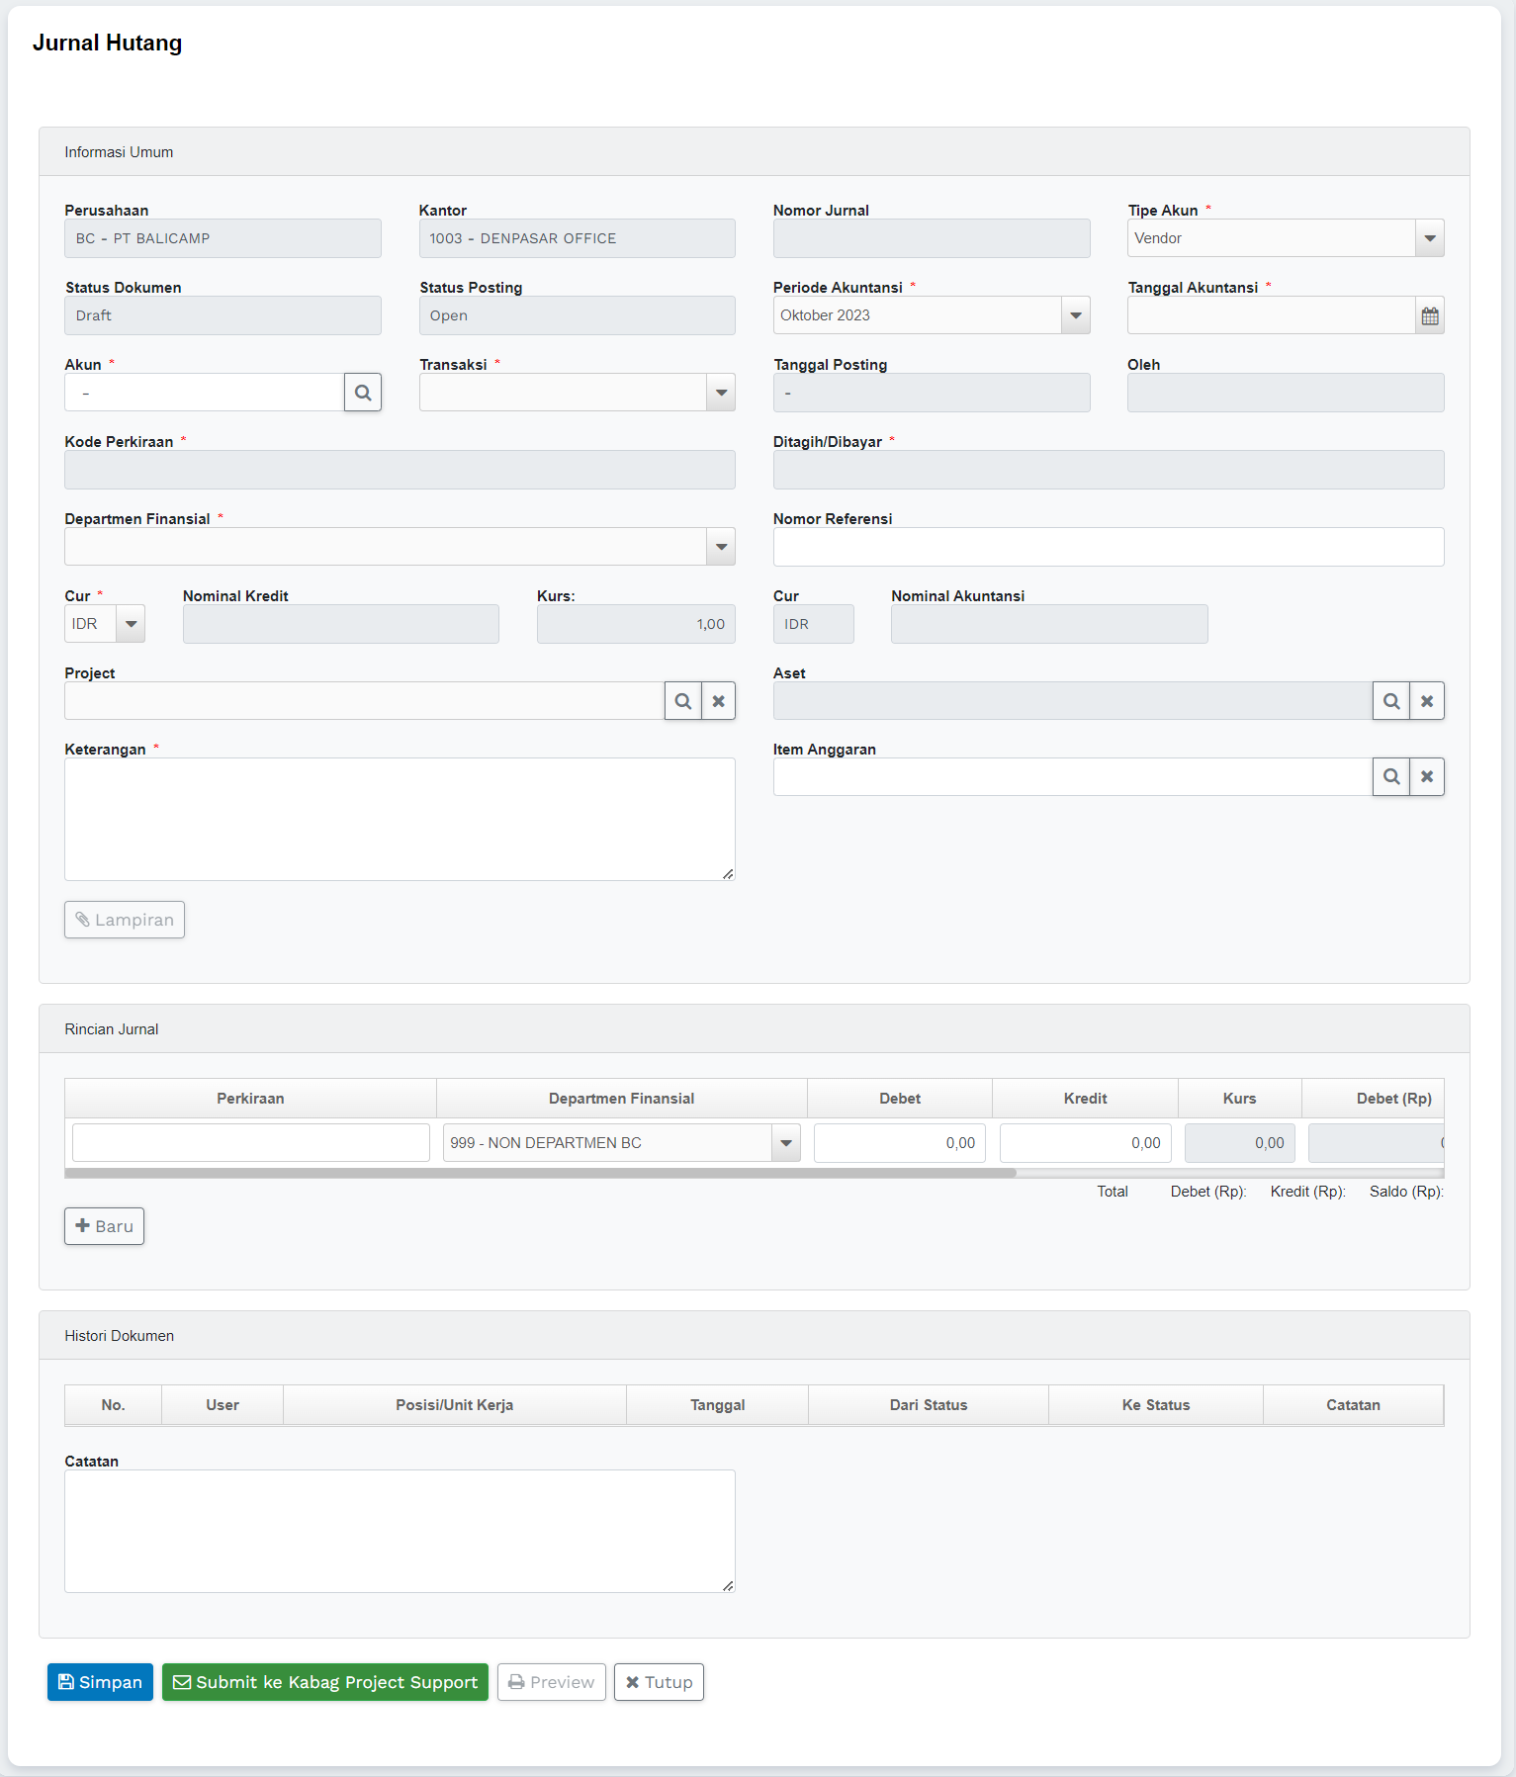Expand the Tipe Akun dropdown

coord(1429,238)
